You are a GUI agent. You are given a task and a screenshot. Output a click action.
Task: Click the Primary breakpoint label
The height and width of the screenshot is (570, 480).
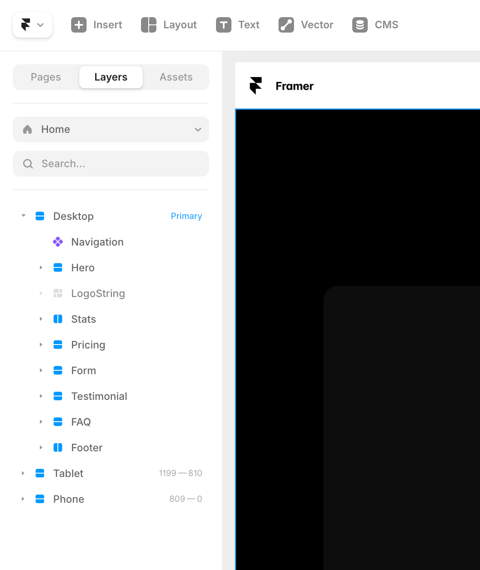[186, 216]
